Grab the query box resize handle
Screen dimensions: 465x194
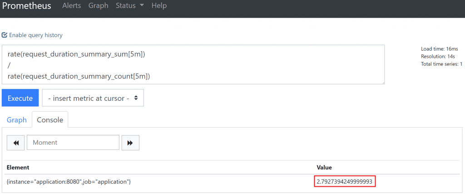(383, 82)
